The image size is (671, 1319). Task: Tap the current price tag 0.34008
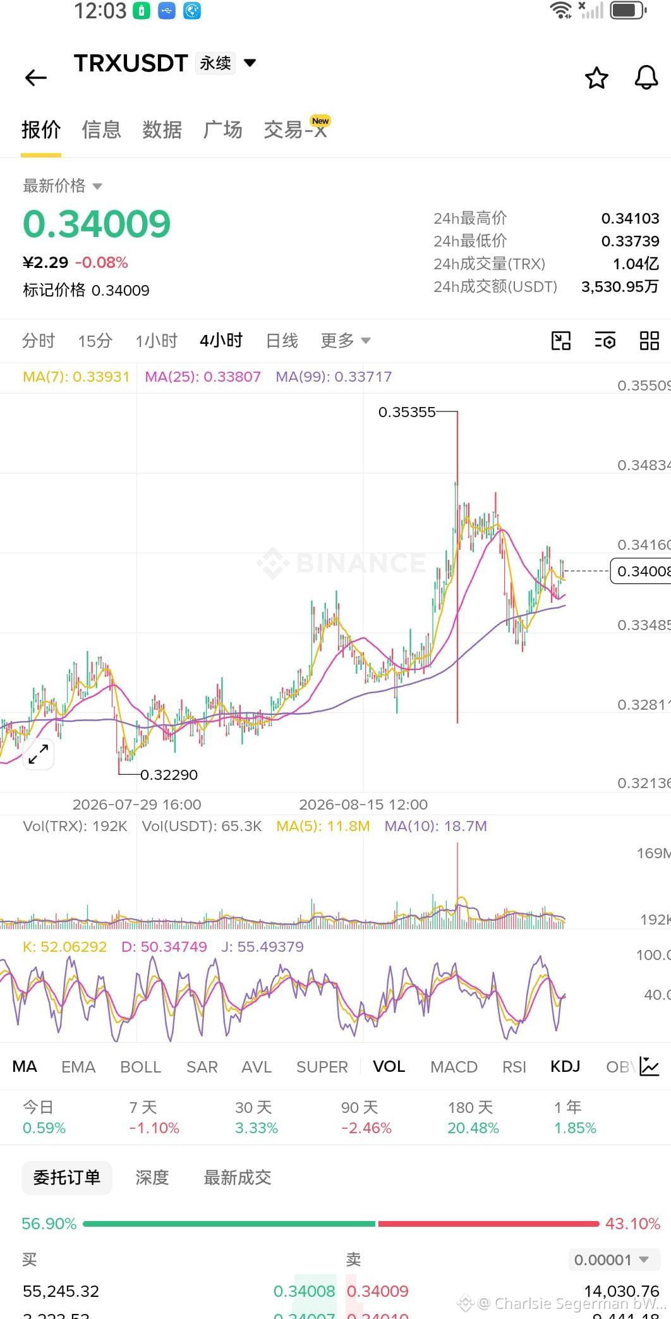pyautogui.click(x=641, y=571)
